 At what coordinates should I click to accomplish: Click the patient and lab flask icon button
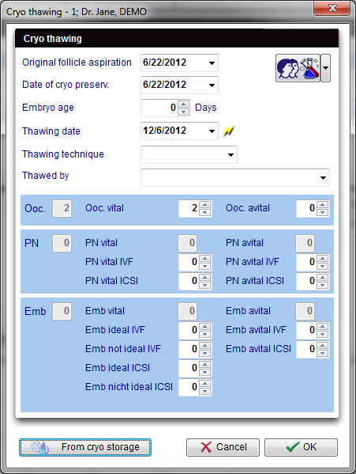(298, 68)
